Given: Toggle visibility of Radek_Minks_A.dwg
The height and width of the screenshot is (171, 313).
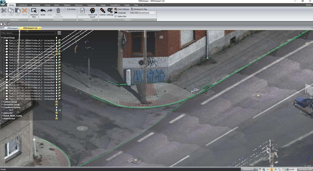Looking at the screenshot, I should point(57,116).
